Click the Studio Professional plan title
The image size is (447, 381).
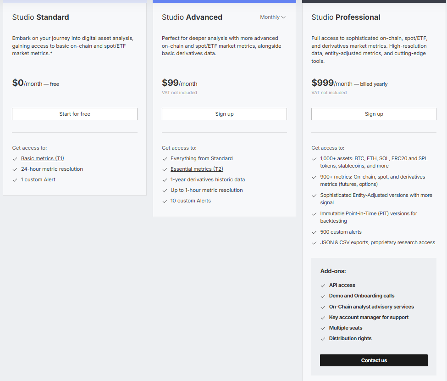tap(346, 17)
